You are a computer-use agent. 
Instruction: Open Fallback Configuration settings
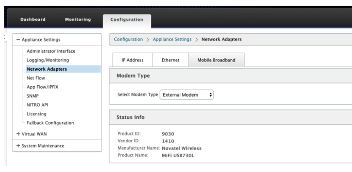coord(50,123)
